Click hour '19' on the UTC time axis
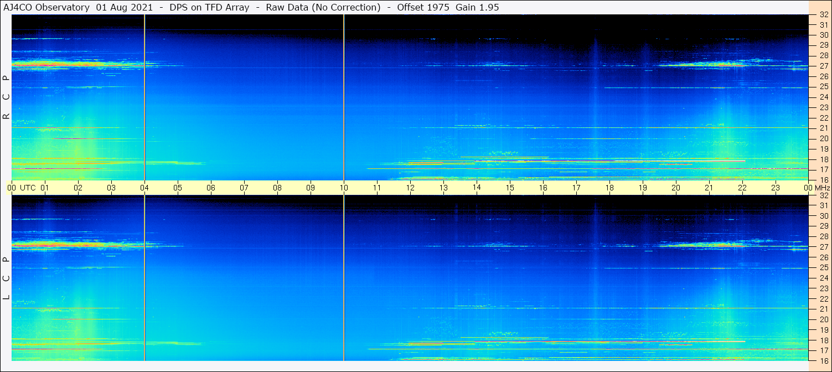The height and width of the screenshot is (372, 832). pos(643,188)
